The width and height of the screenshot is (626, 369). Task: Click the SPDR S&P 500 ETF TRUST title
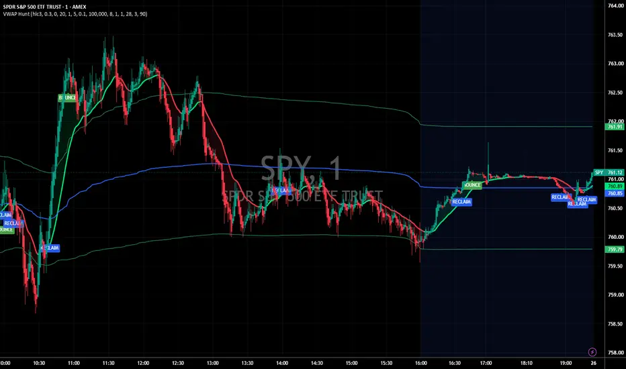click(45, 7)
